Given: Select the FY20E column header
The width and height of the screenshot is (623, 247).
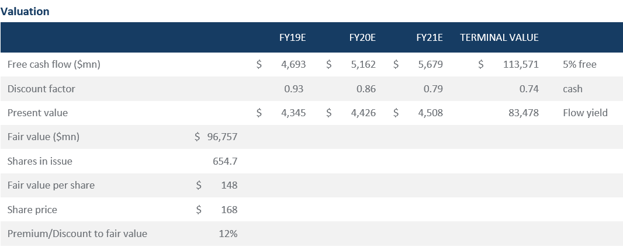Looking at the screenshot, I should point(362,38).
